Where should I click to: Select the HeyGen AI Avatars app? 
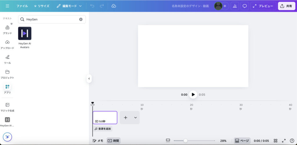[x=25, y=37]
